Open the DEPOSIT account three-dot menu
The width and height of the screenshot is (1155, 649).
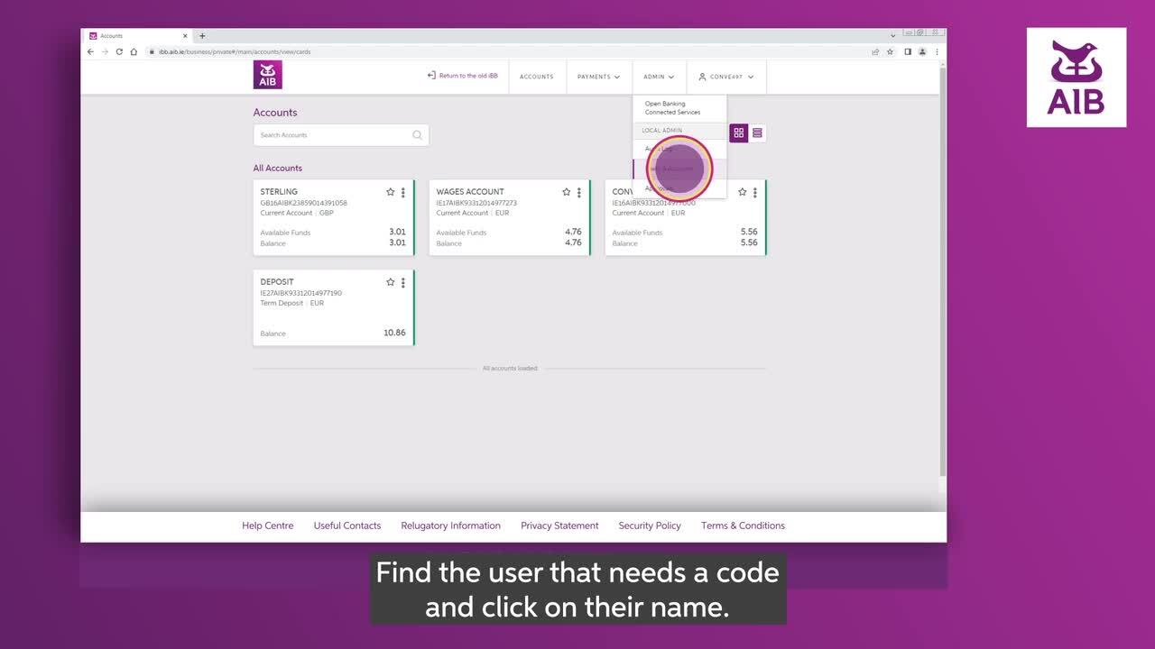(402, 282)
